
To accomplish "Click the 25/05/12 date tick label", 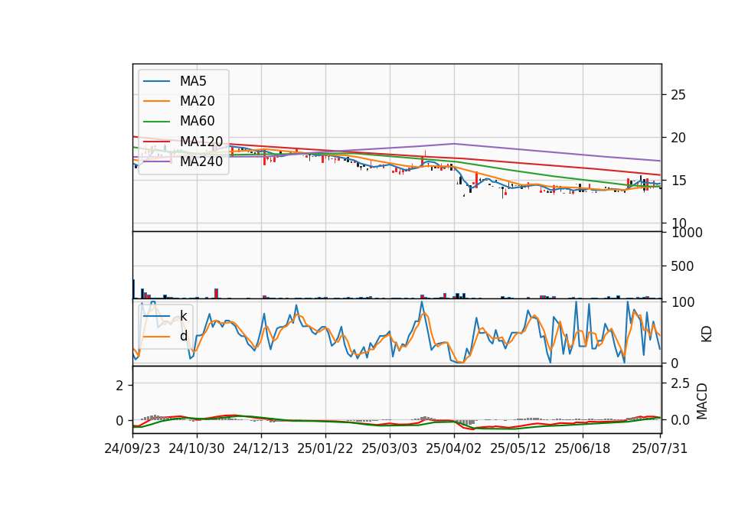I will [x=518, y=448].
